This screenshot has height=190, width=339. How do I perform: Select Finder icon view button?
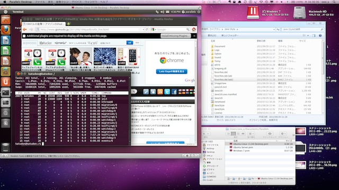tap(228, 134)
